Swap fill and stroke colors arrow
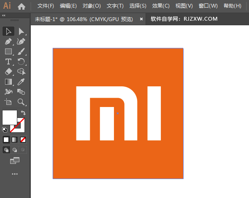This screenshot has width=249, height=198. pos(23,113)
